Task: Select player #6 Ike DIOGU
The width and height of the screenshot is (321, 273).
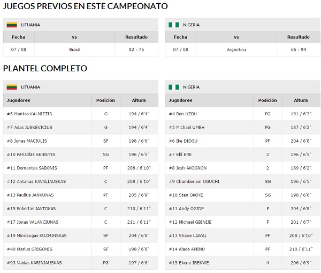Action: click(x=183, y=141)
